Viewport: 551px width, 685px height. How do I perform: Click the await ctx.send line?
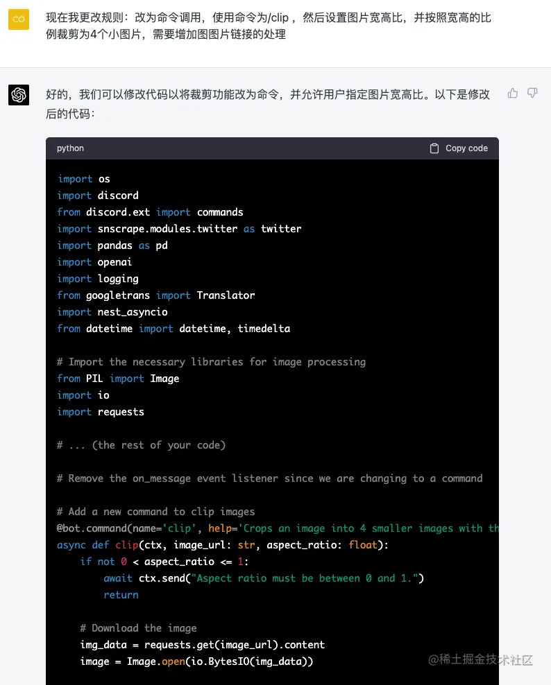click(x=264, y=578)
